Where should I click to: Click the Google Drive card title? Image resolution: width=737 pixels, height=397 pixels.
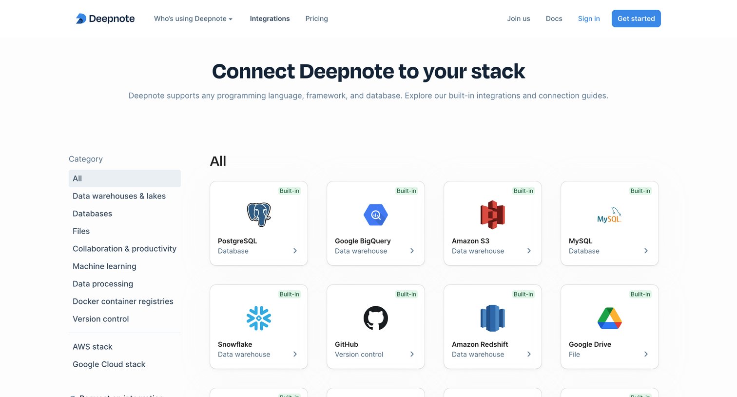(x=590, y=344)
